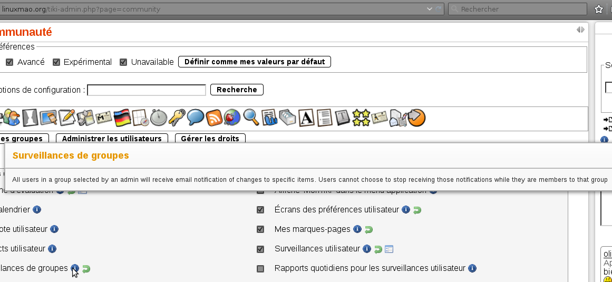Toggle the Avancé checkbox
612x282 pixels.
pyautogui.click(x=9, y=62)
